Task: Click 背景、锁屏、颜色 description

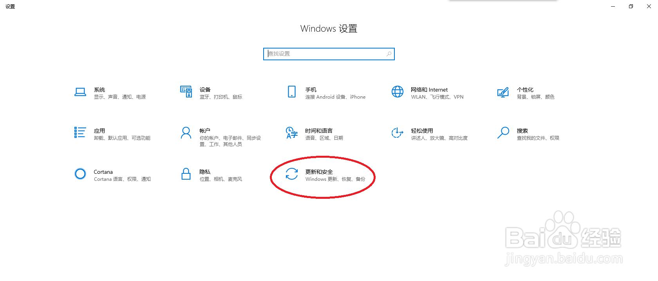Action: (x=535, y=97)
